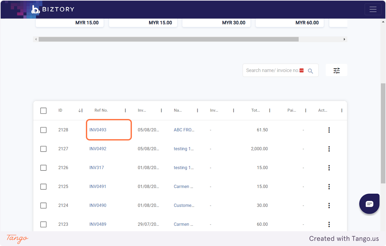Open the Na... column options menu
Screen dimensions: 386x246
coord(198,110)
